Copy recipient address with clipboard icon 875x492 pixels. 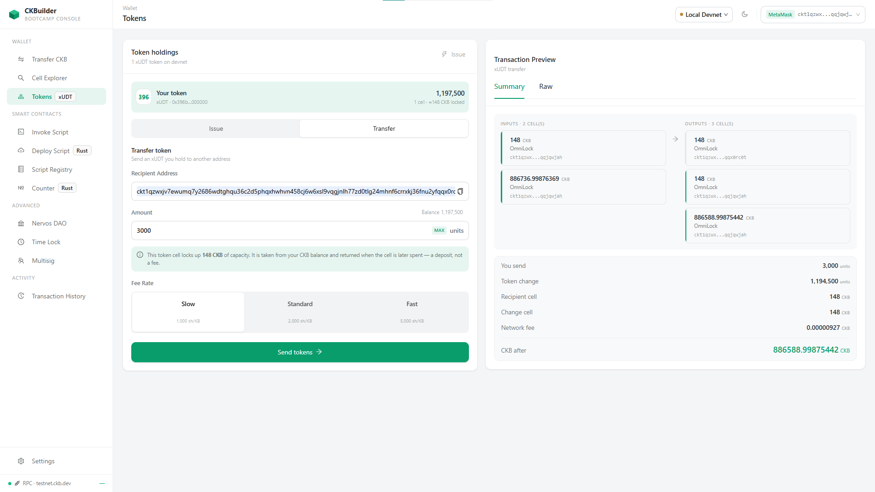pos(460,191)
